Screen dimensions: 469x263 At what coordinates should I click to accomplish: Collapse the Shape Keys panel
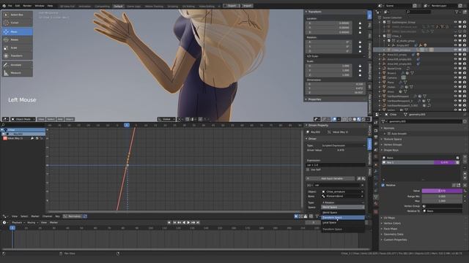click(x=391, y=150)
